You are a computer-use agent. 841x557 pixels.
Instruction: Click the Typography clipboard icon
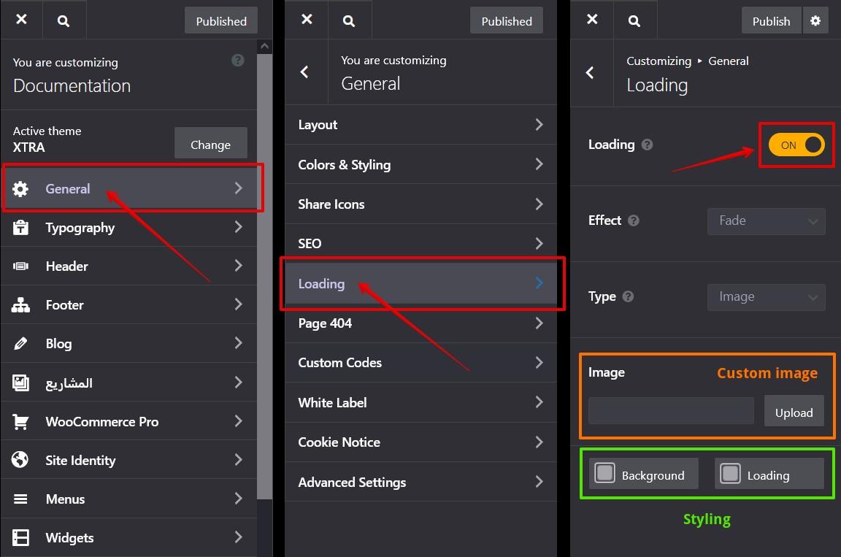click(x=20, y=228)
